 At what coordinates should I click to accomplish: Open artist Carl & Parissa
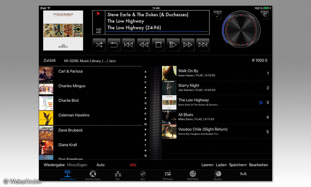coord(70,71)
